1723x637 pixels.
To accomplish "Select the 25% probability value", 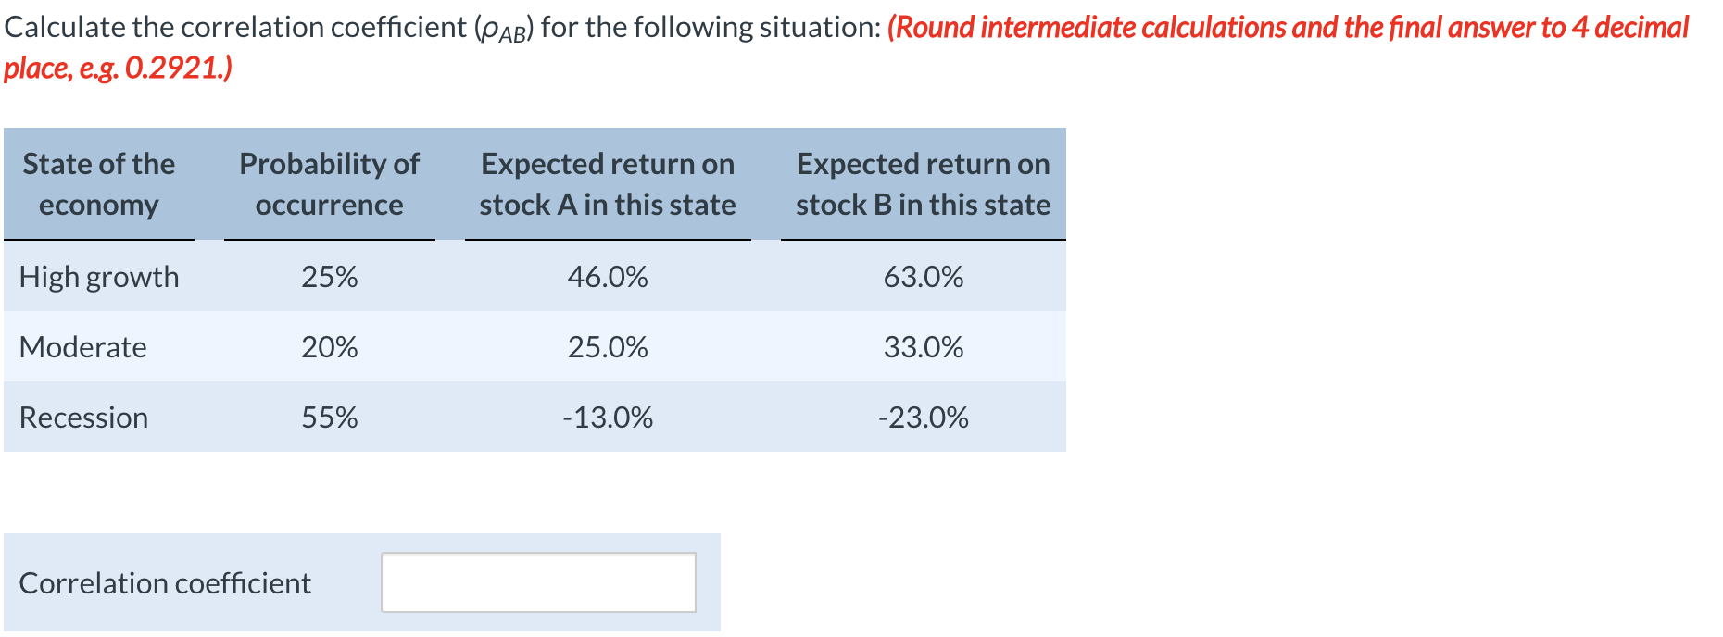I will 330,276.
